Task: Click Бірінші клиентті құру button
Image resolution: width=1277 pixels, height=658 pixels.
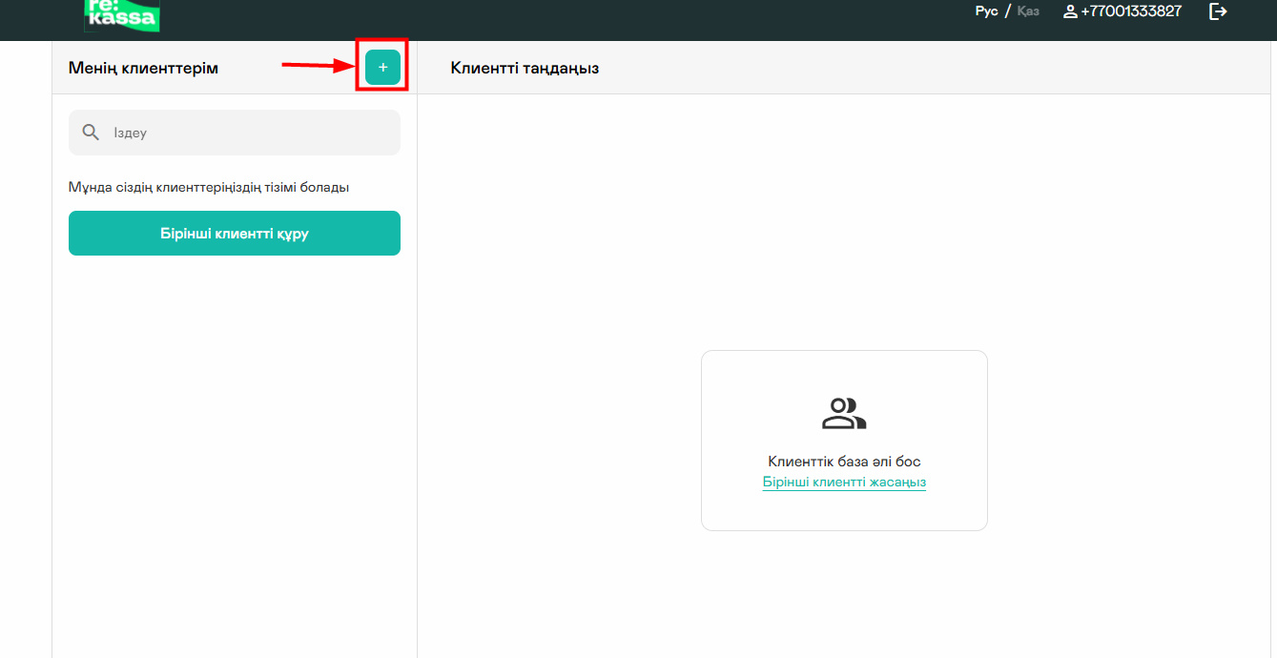Action: pos(235,234)
